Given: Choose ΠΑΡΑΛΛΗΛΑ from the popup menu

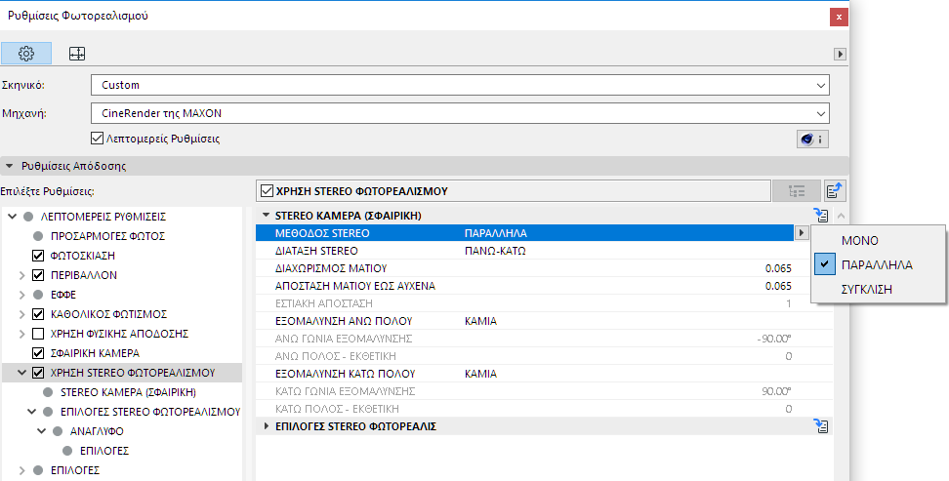Looking at the screenshot, I should coord(877,265).
